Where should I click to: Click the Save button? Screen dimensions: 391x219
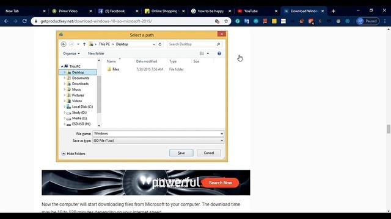tap(181, 153)
